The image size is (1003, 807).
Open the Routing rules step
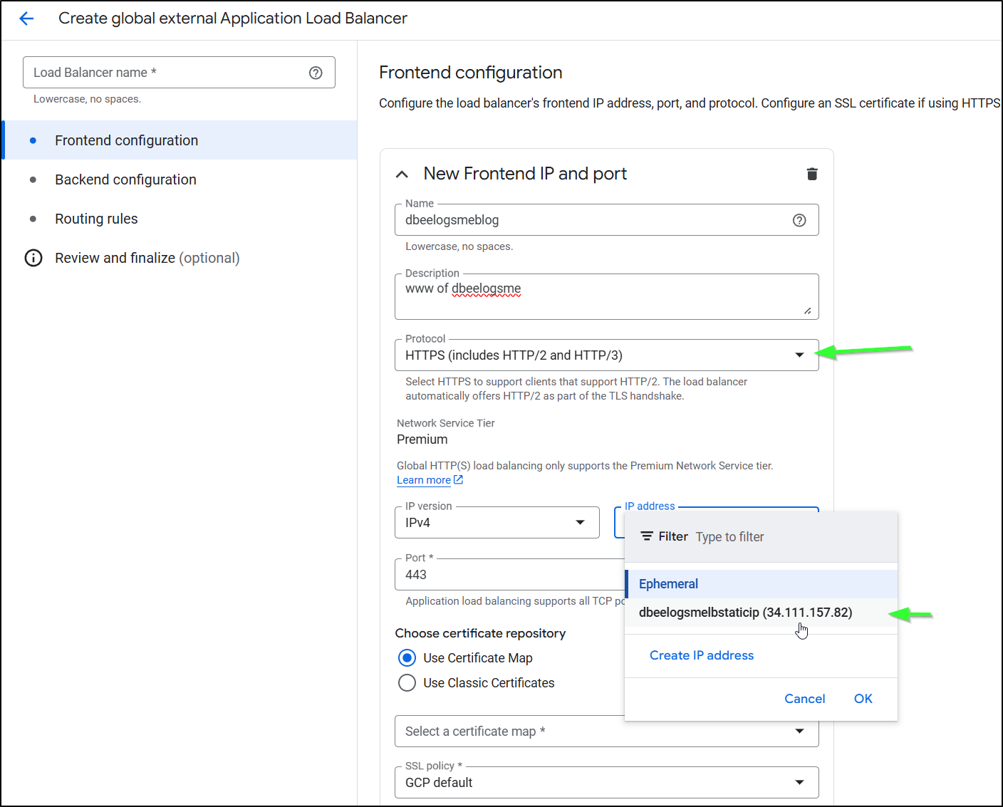(x=96, y=219)
